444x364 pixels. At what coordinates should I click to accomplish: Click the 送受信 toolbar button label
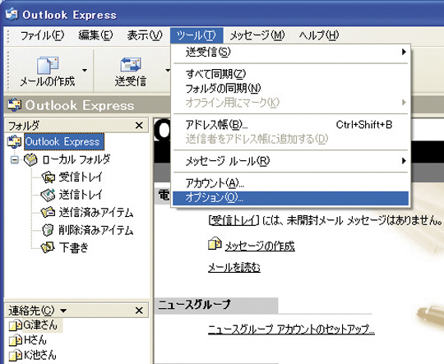[131, 81]
